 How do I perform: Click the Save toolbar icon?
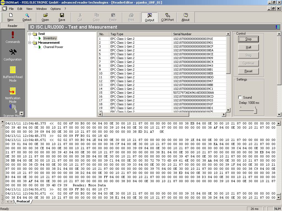[x=62, y=15]
